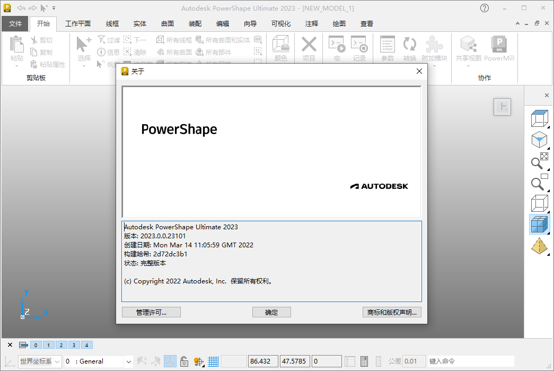This screenshot has width=554, height=371.
Task: Click the Colour cube icon in ribbon
Action: pos(281,45)
